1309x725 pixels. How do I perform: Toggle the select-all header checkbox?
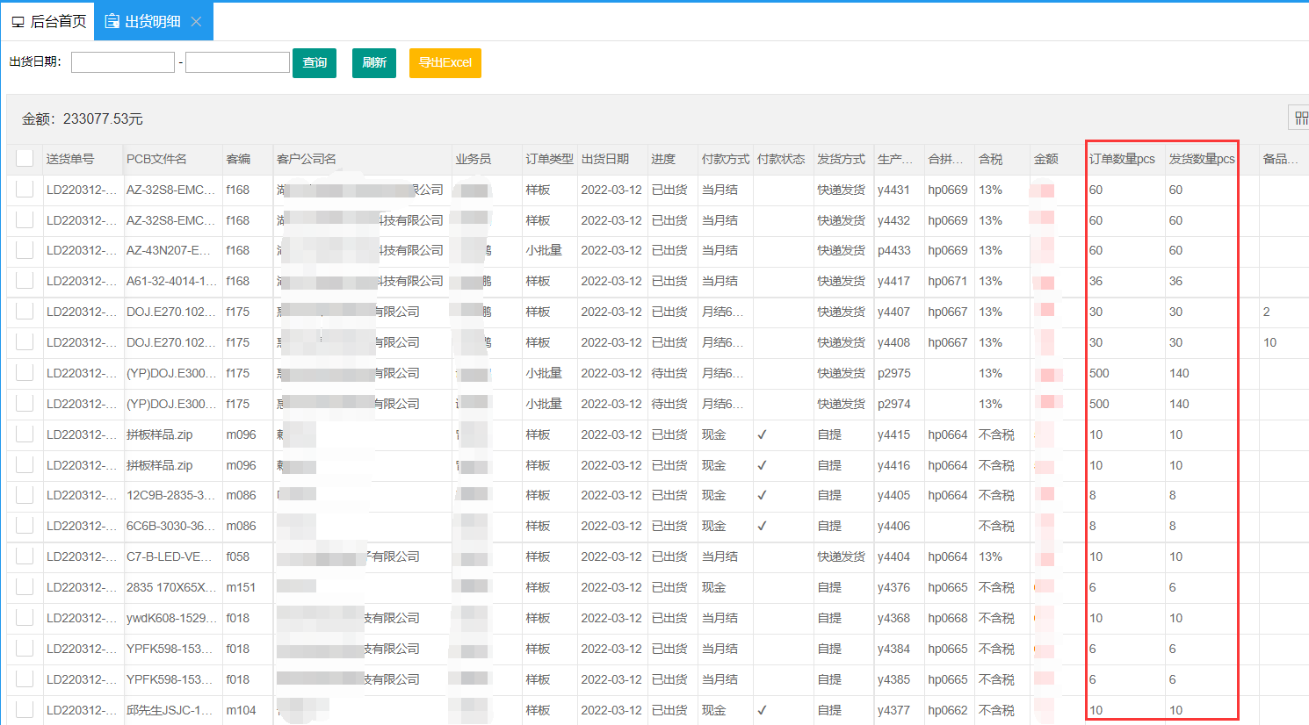pos(25,158)
